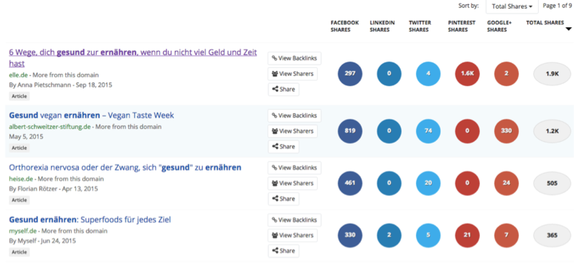Screen dimensions: 574x263
Task: Click the 74 Twitter shares circle
Action: point(428,131)
